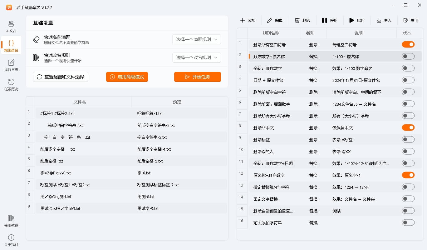Viewport: 427px width, 250px height.
Task: Click the 开始任务 button
Action: click(198, 77)
